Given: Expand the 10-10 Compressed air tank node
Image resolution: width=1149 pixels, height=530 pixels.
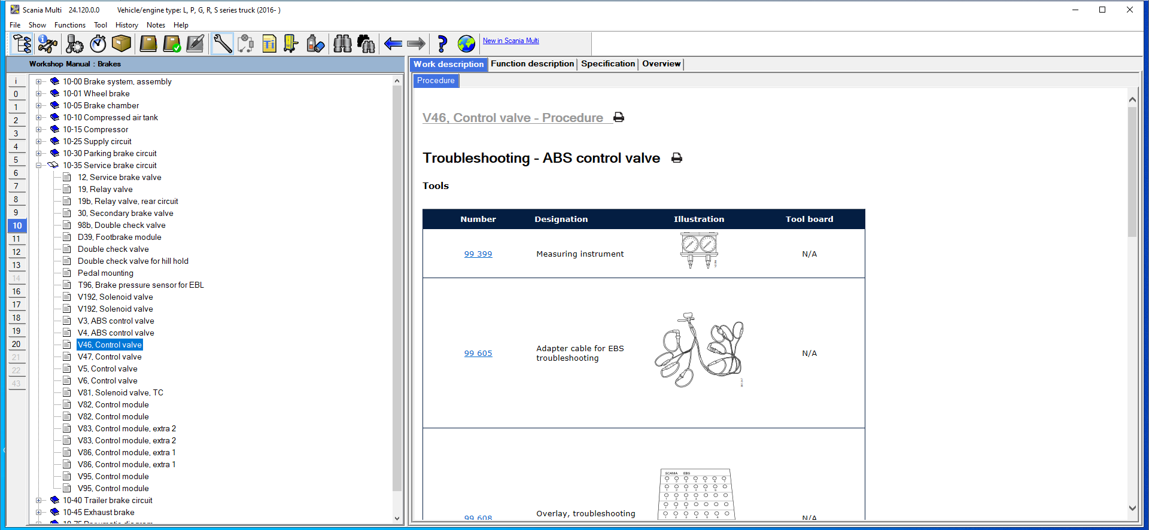Looking at the screenshot, I should (x=39, y=118).
